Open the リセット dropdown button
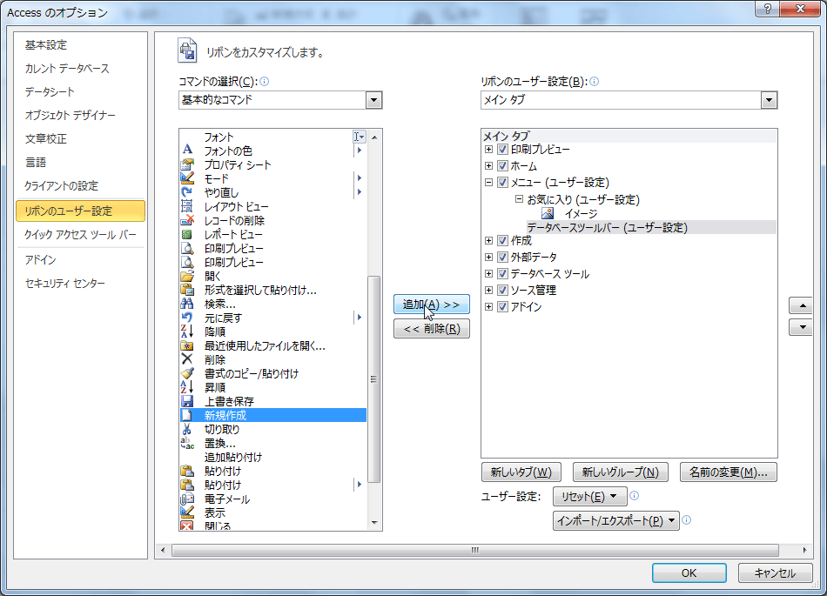 589,497
